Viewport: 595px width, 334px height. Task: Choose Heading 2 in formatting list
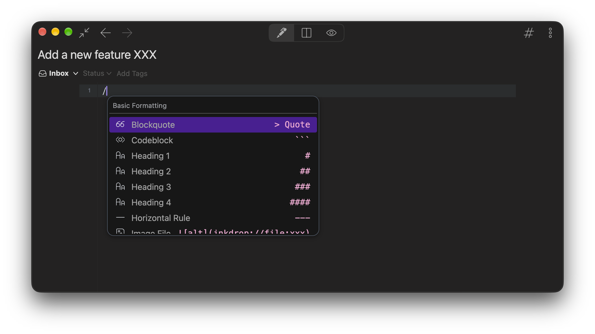[213, 171]
